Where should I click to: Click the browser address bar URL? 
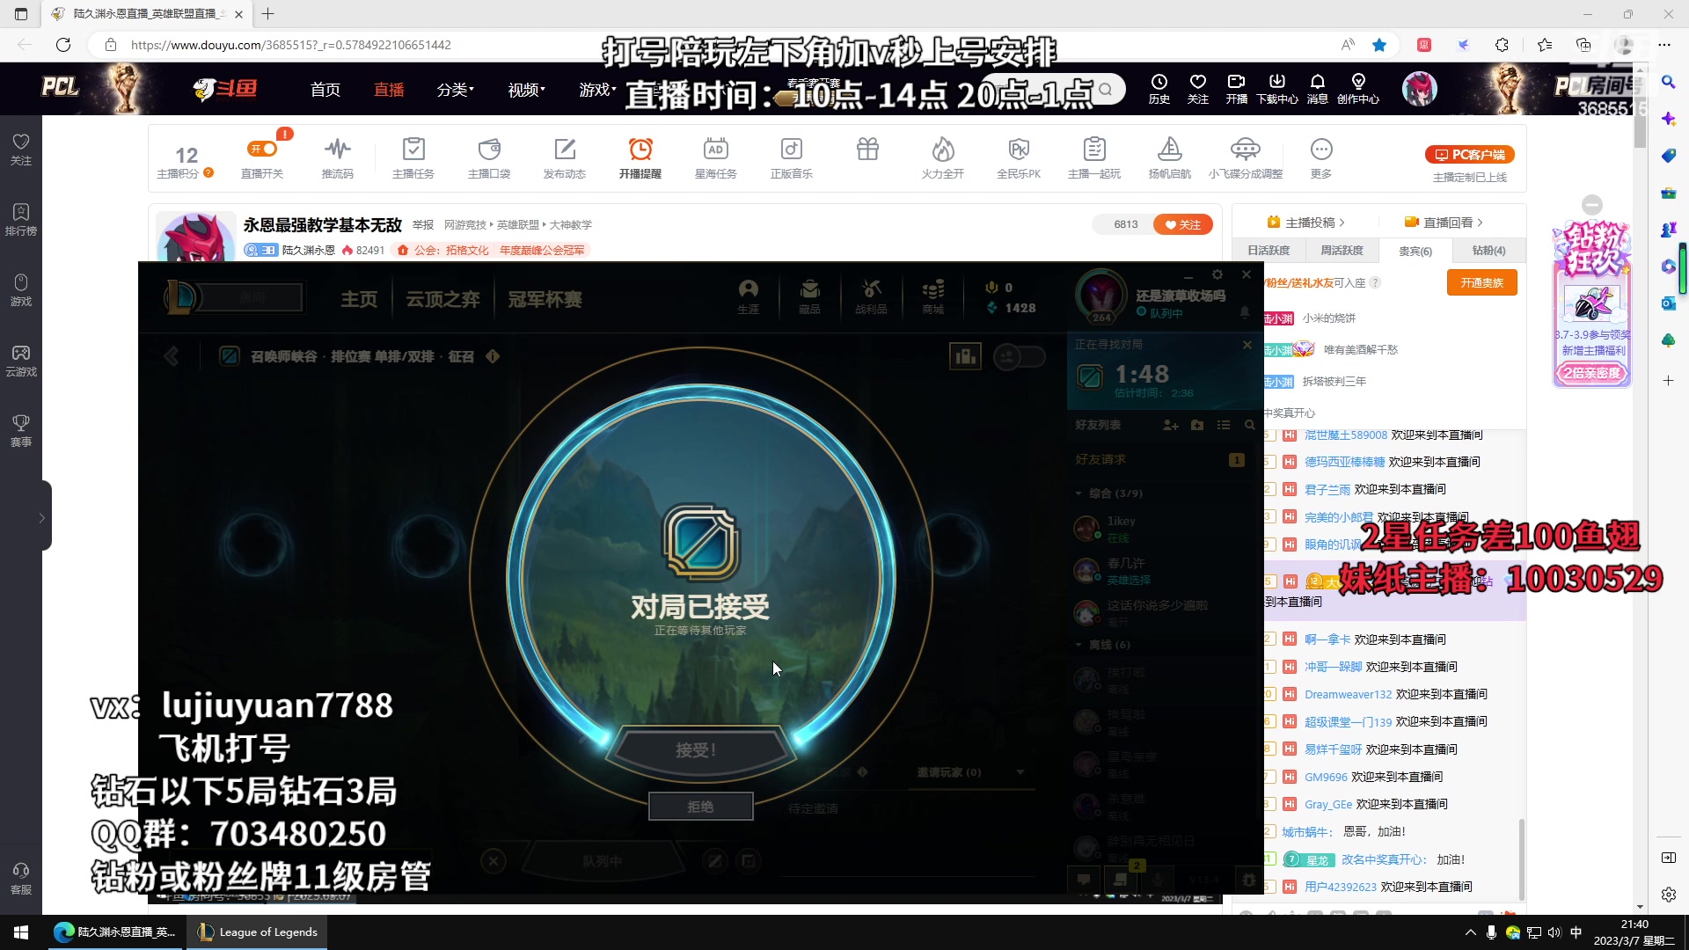(x=290, y=45)
